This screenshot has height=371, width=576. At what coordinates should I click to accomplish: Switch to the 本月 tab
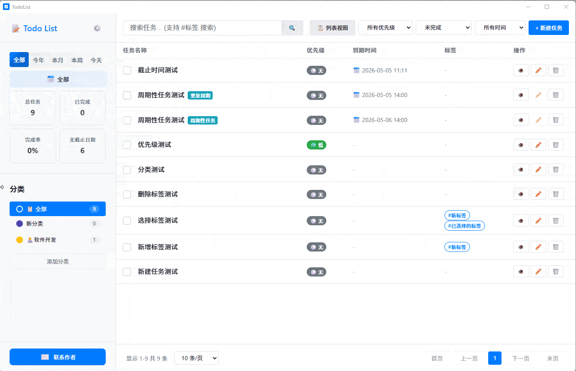(x=58, y=60)
